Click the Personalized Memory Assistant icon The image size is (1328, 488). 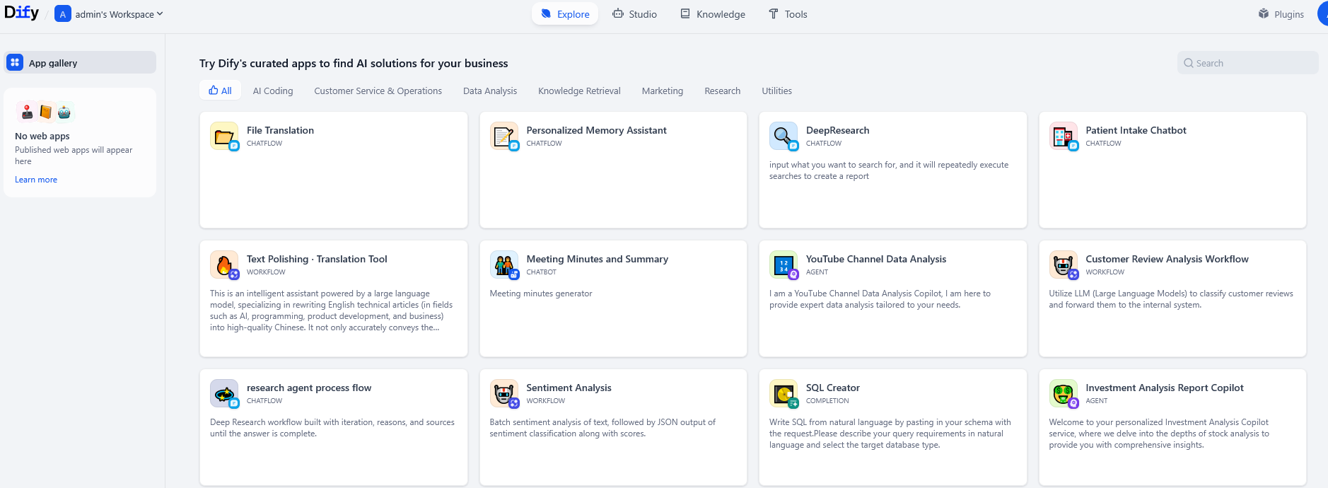[503, 136]
